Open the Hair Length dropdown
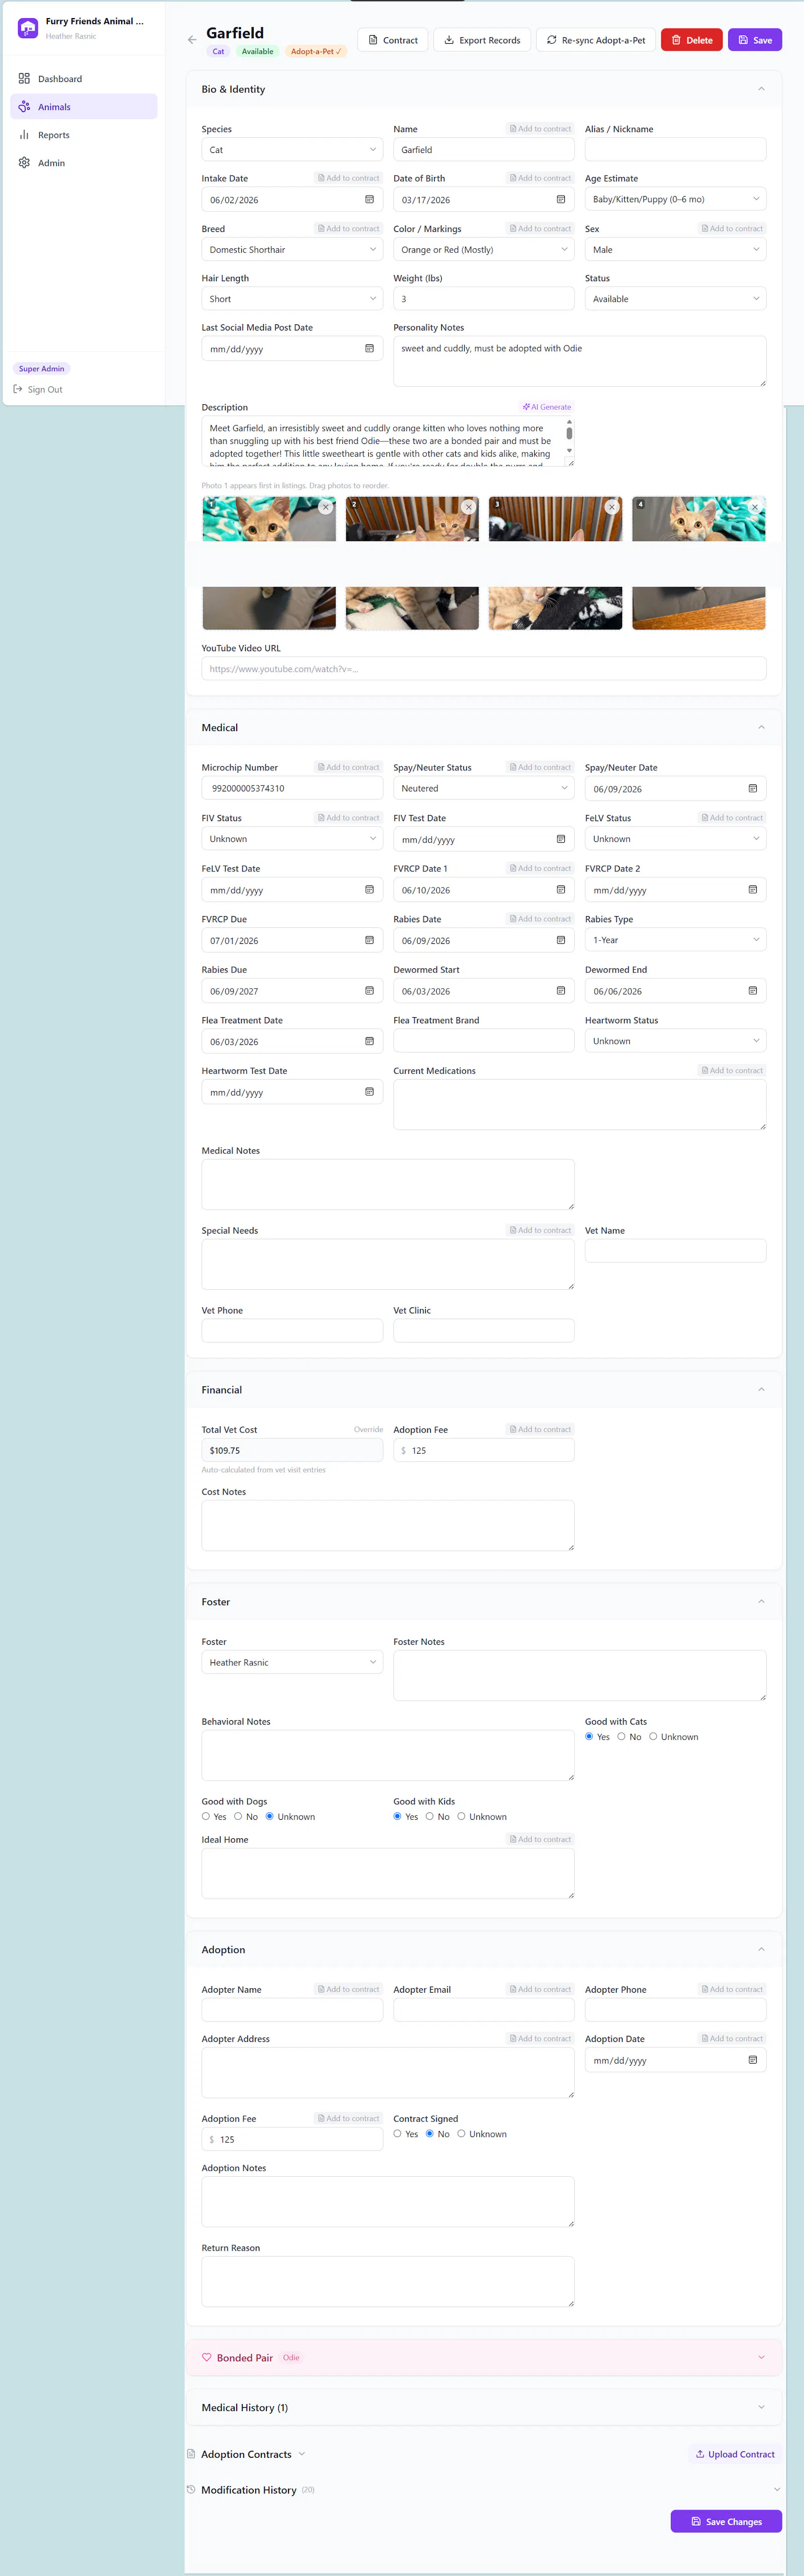 coord(291,299)
